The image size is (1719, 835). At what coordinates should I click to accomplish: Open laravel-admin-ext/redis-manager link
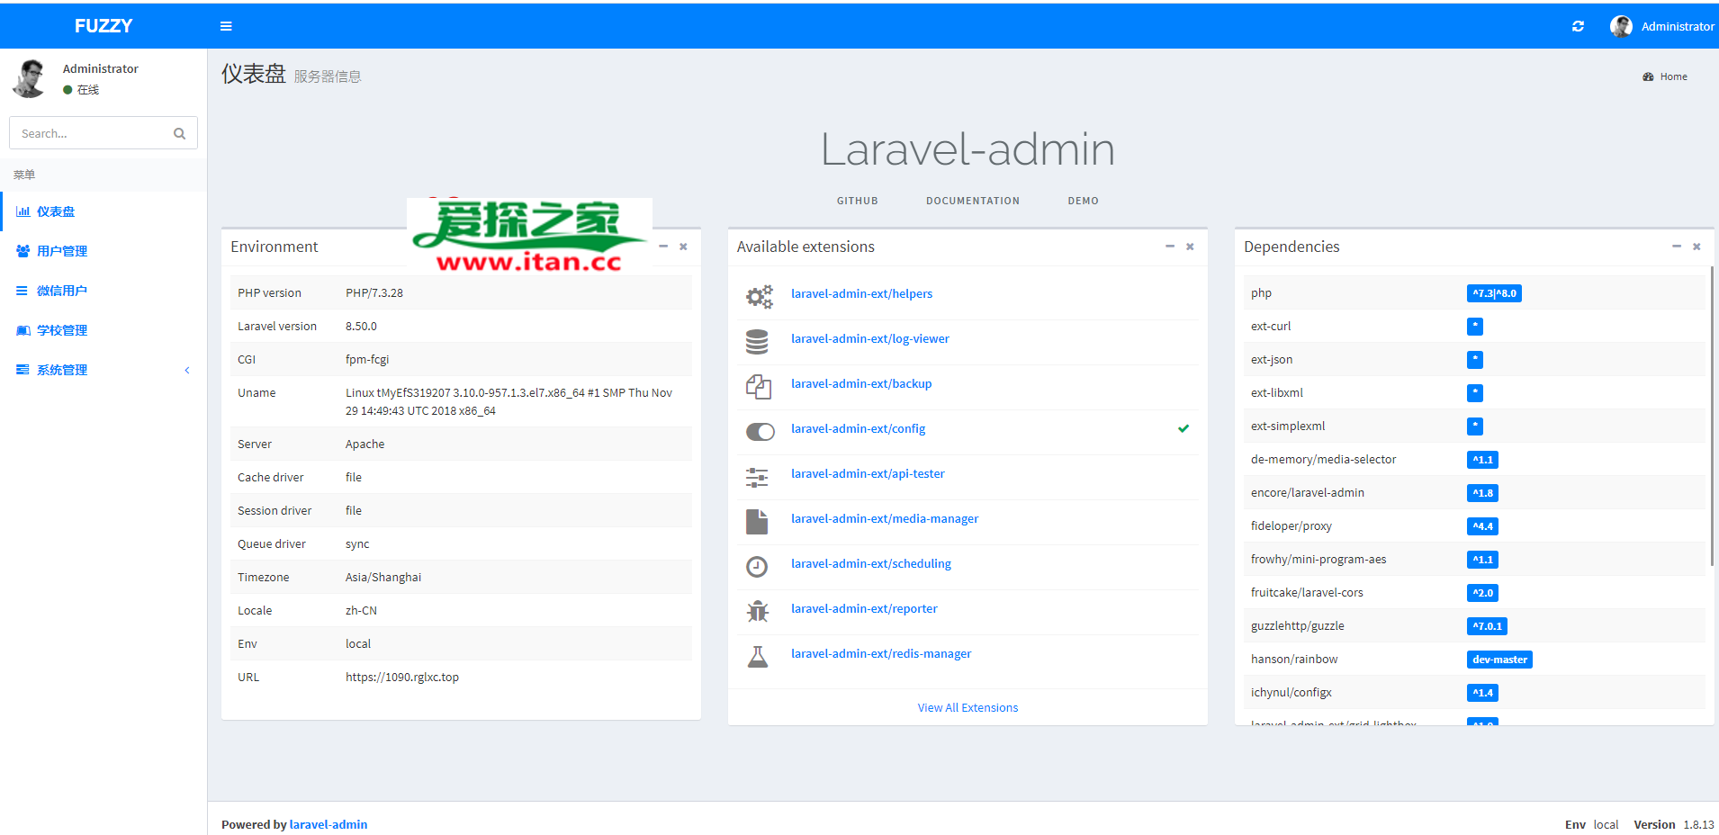[x=881, y=653]
